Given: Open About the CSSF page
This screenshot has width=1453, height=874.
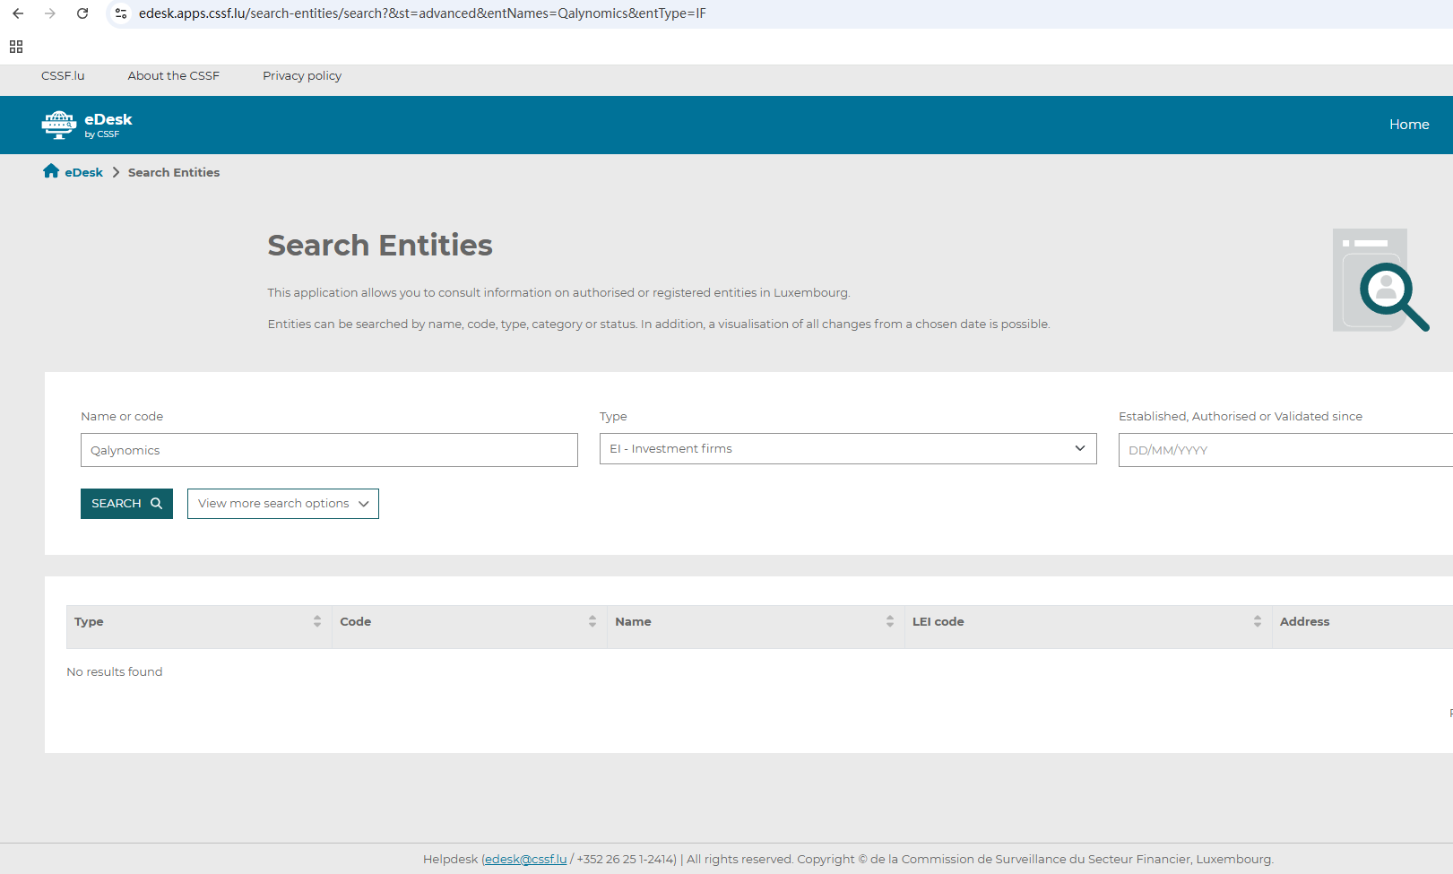Looking at the screenshot, I should click(x=173, y=76).
